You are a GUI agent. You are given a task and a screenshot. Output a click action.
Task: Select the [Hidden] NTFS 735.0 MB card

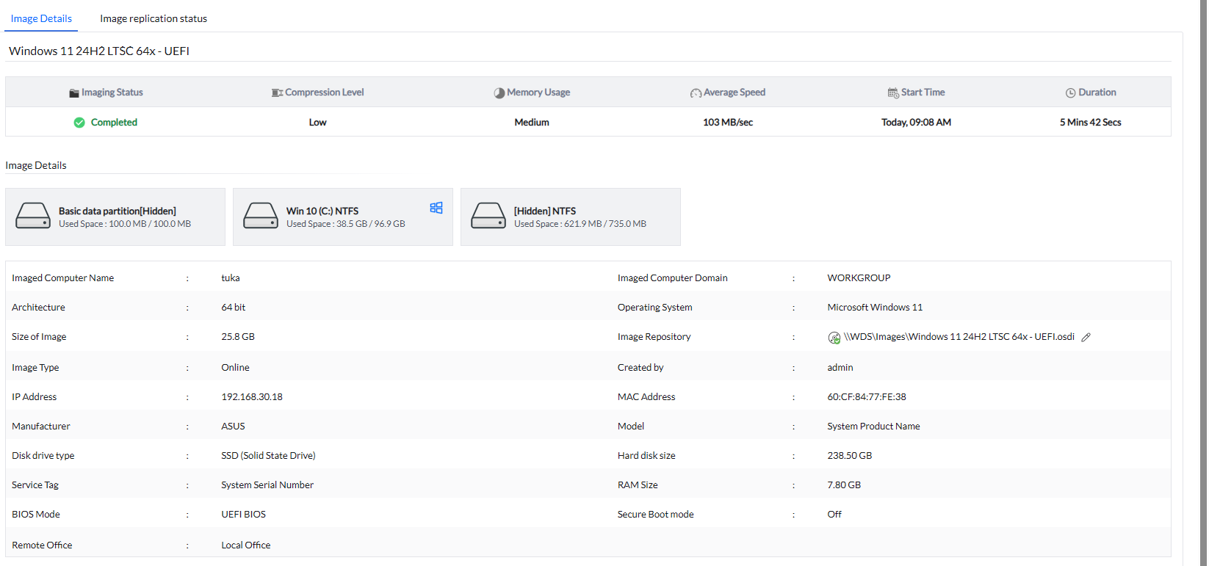tap(571, 217)
